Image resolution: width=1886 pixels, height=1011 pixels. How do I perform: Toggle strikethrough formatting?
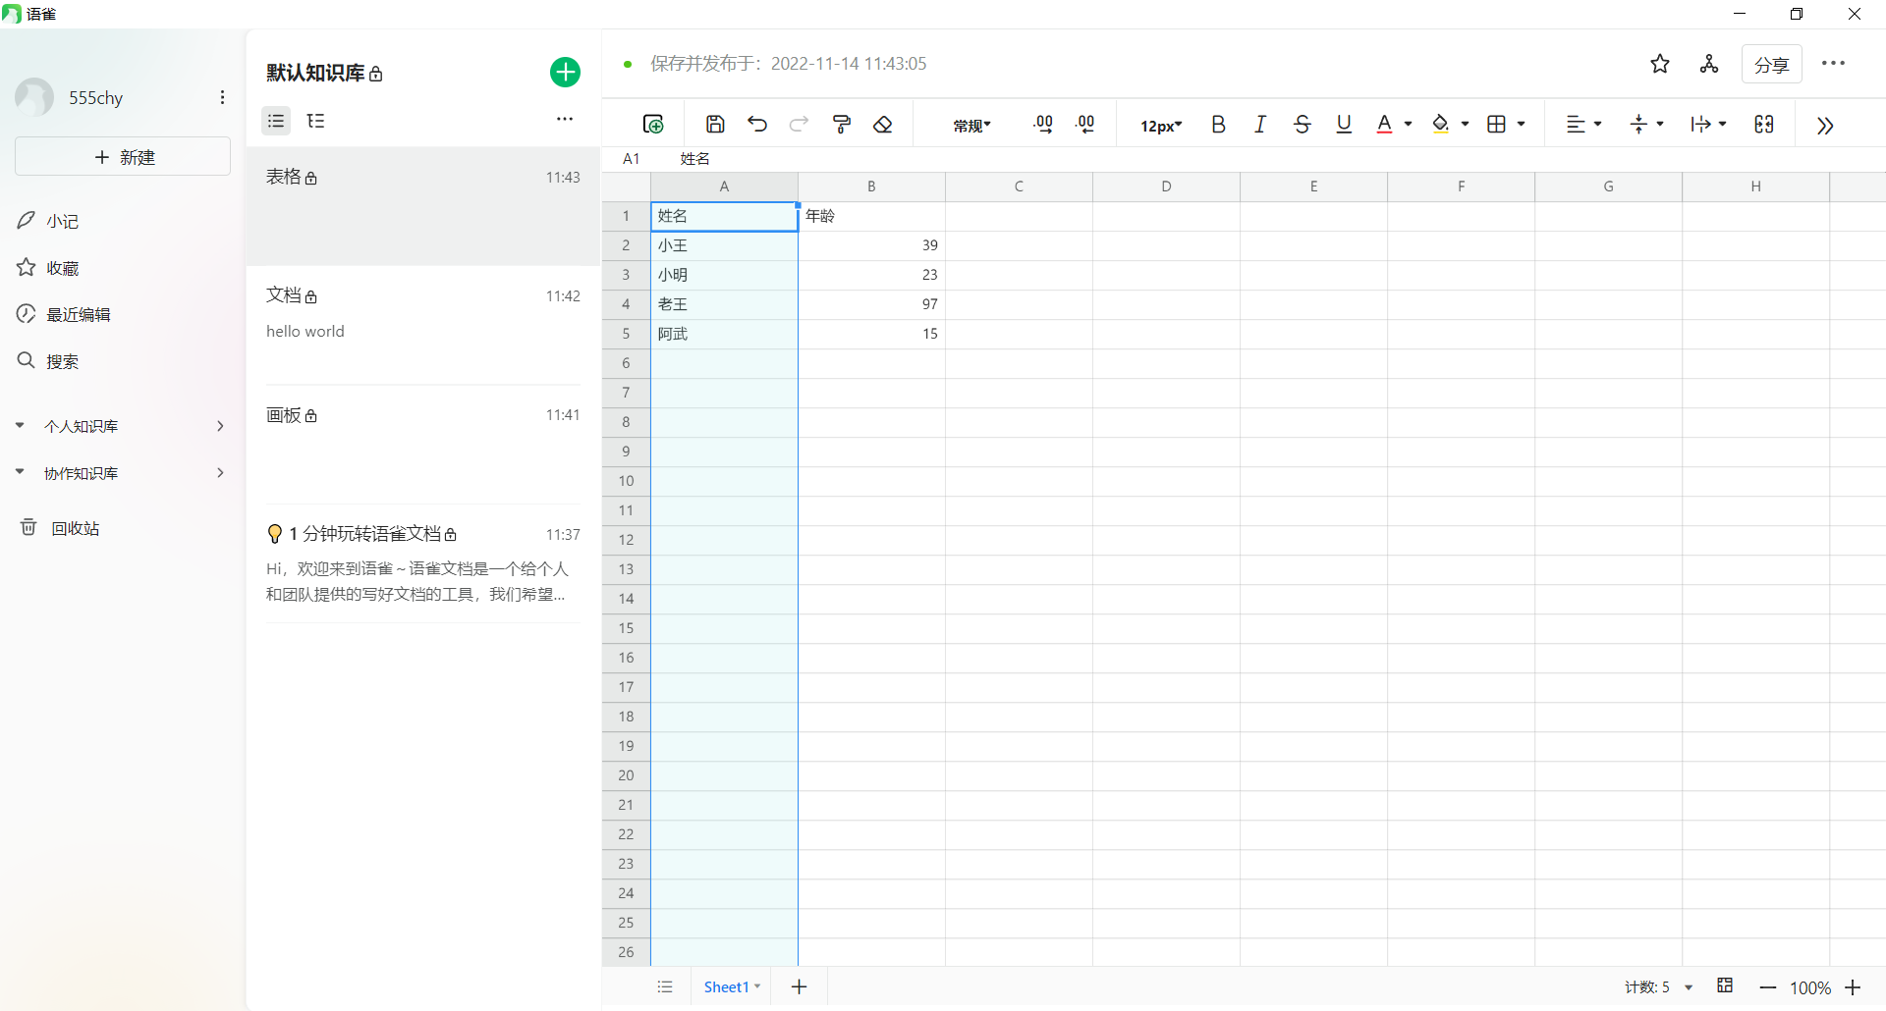pos(1303,125)
